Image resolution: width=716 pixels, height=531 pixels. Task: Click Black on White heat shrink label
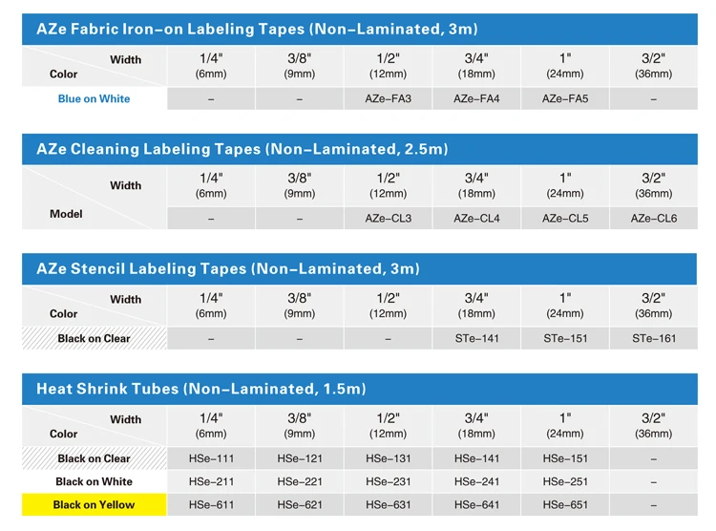pos(95,481)
